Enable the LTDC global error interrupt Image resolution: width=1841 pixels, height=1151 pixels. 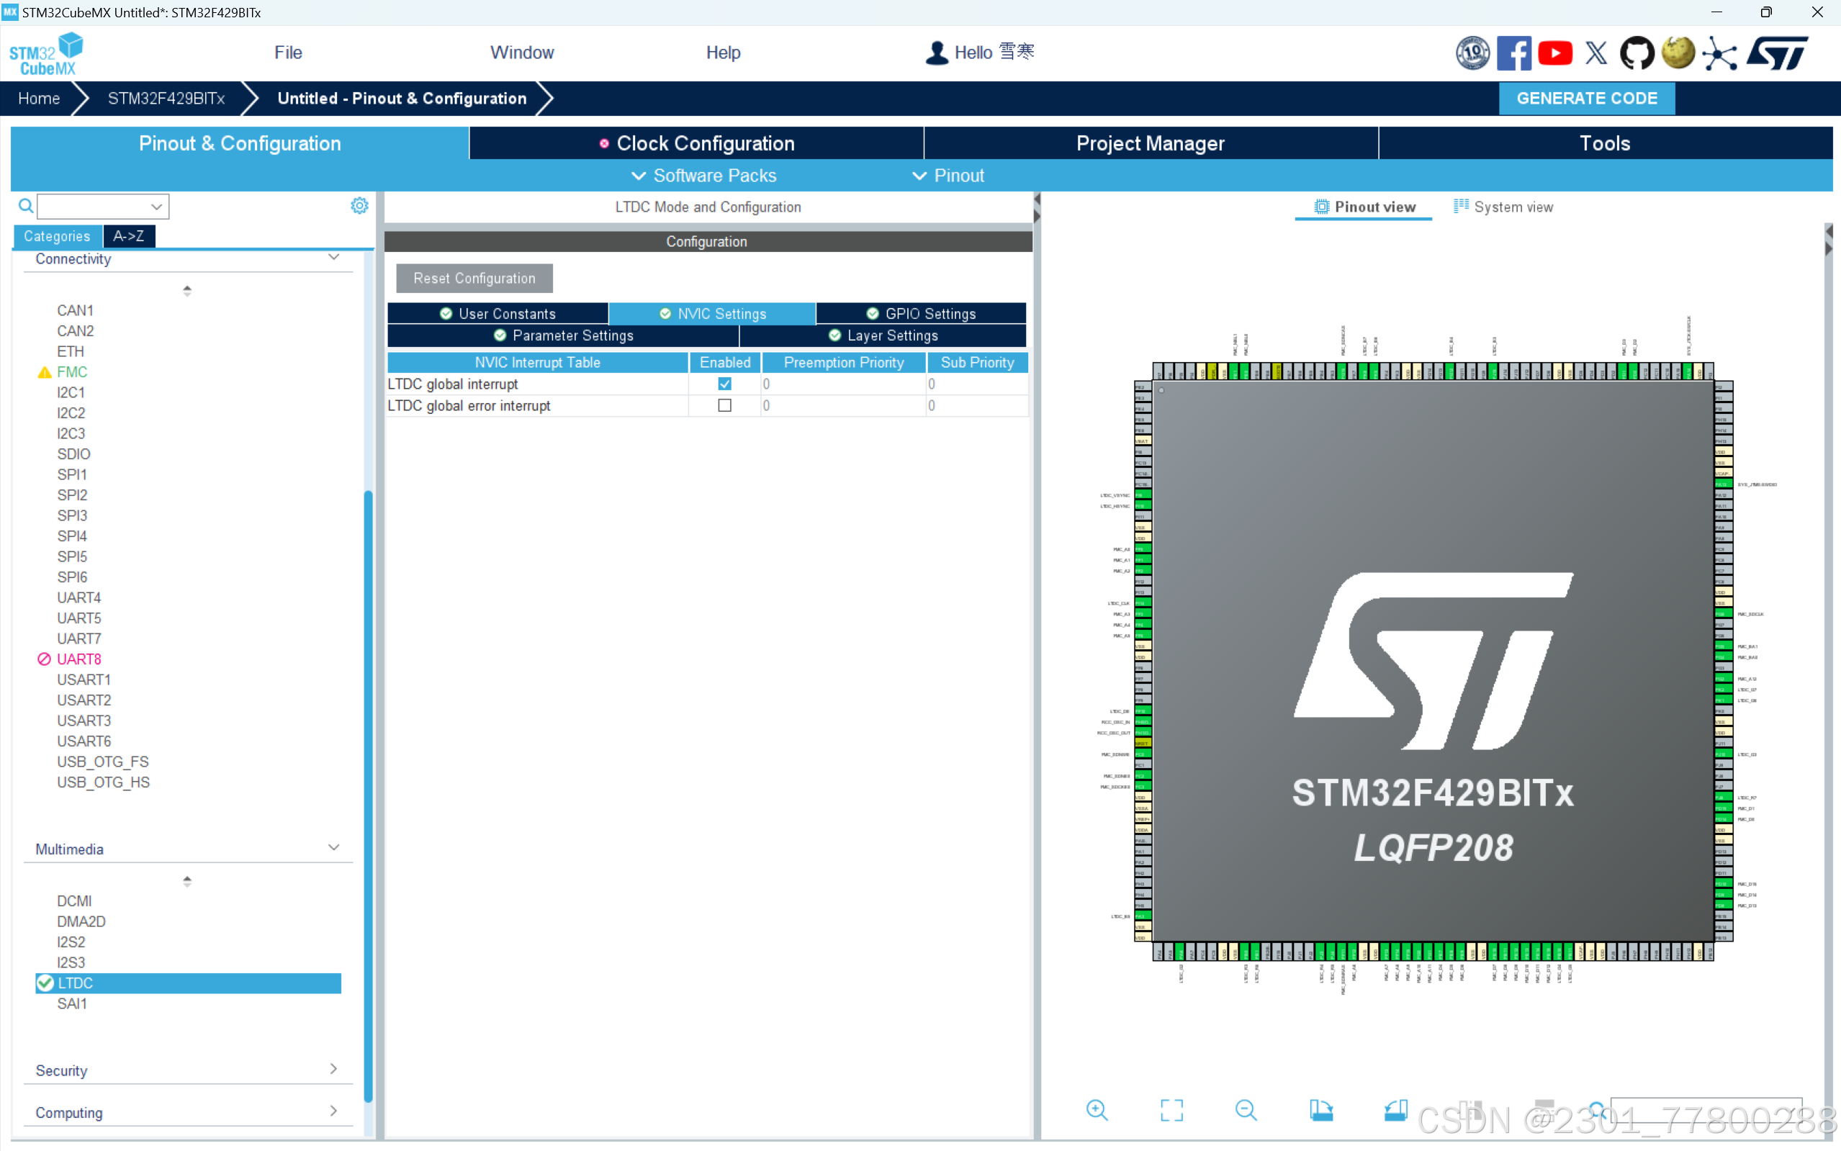click(x=724, y=406)
